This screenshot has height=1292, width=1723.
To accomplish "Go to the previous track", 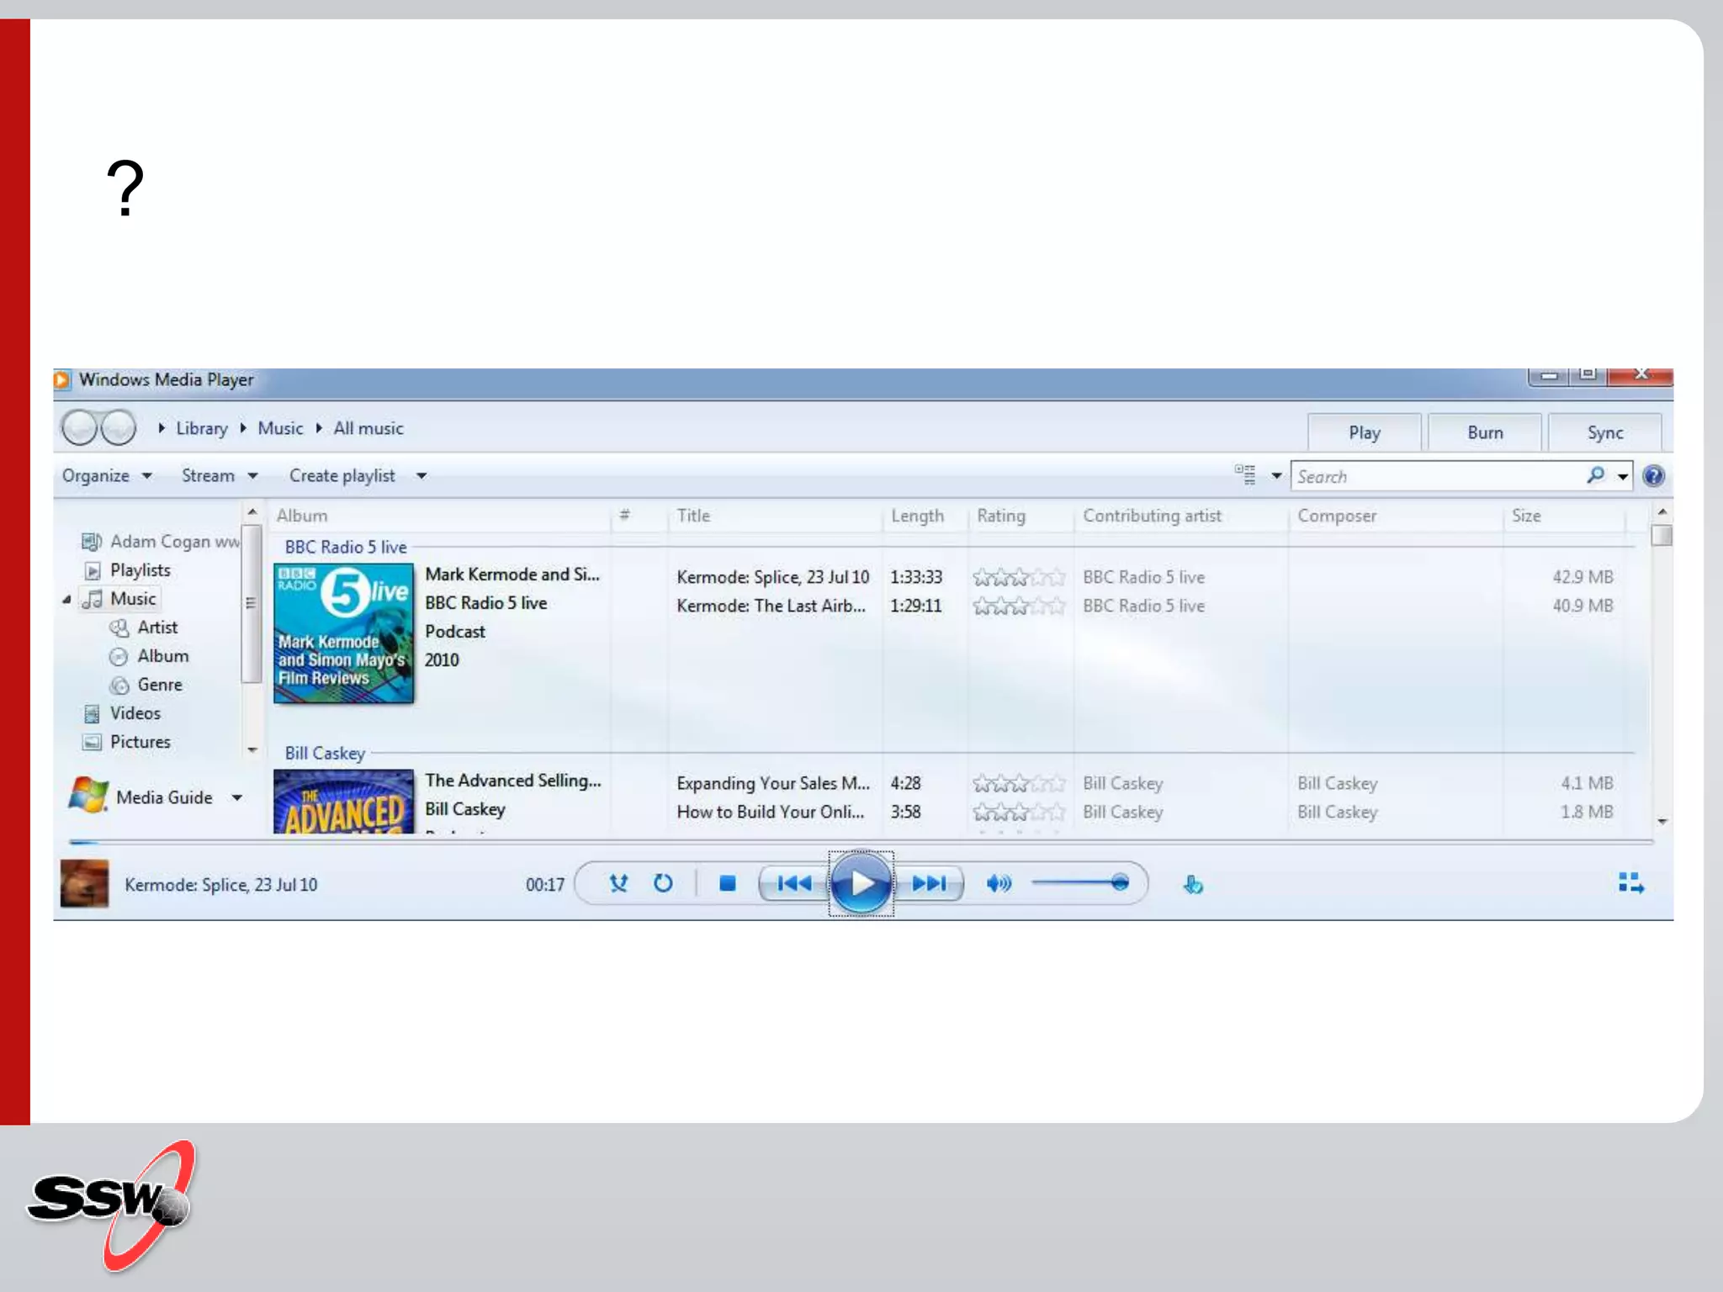I will [793, 883].
